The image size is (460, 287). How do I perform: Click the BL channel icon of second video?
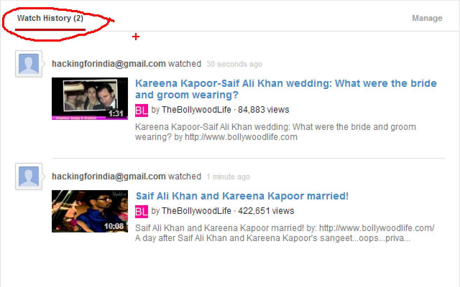tap(141, 211)
